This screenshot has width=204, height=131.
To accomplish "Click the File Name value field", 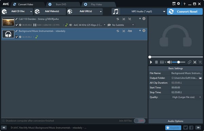I will point(187,73).
